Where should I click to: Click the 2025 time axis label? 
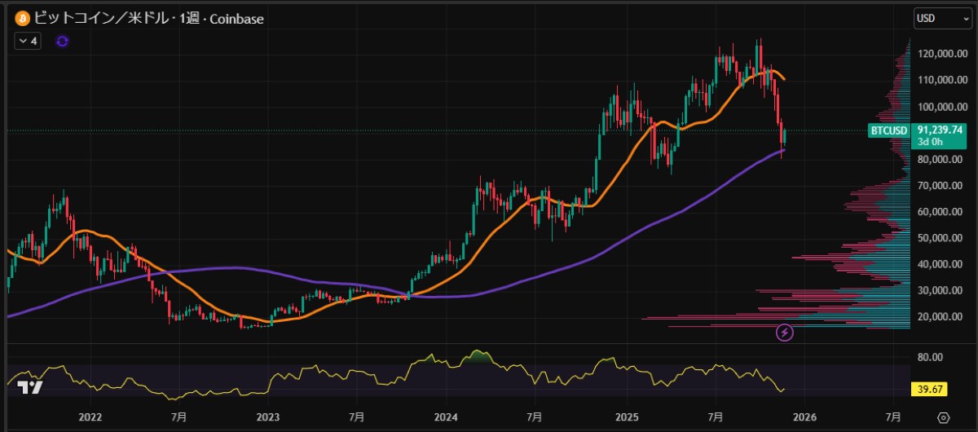626,417
